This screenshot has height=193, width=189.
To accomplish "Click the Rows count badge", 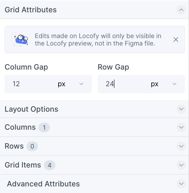I will tap(32, 146).
